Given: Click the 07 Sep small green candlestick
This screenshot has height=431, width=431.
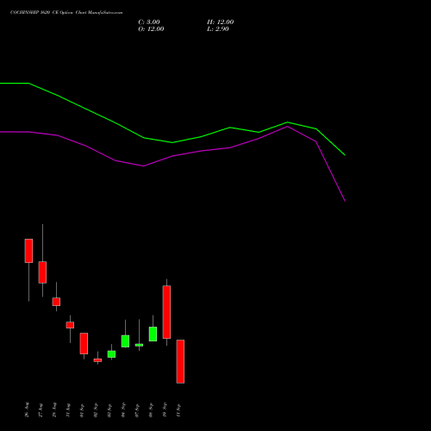Looking at the screenshot, I should (x=139, y=345).
